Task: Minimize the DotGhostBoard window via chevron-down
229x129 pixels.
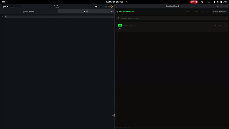Action: click(x=218, y=6)
